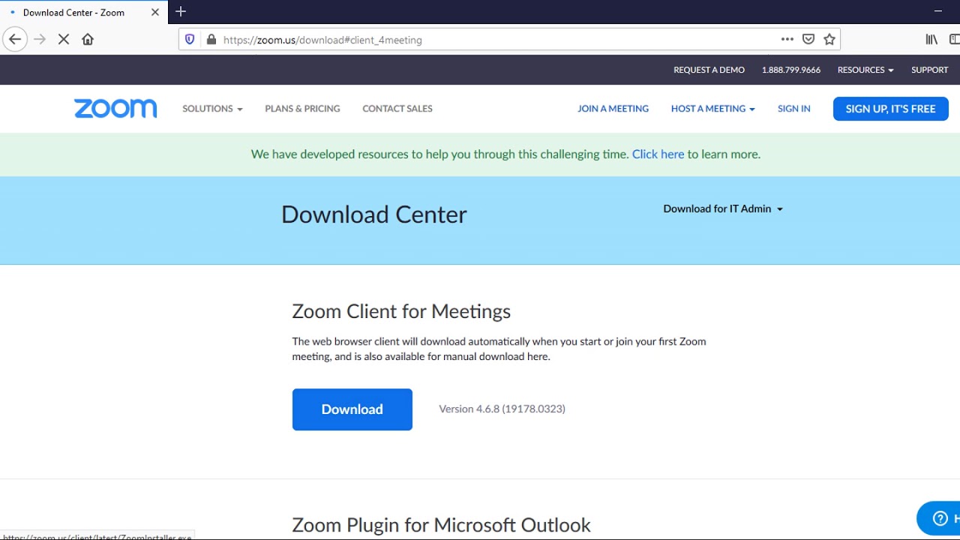This screenshot has height=540, width=960.
Task: Open a new tab with plus button
Action: coord(181,12)
